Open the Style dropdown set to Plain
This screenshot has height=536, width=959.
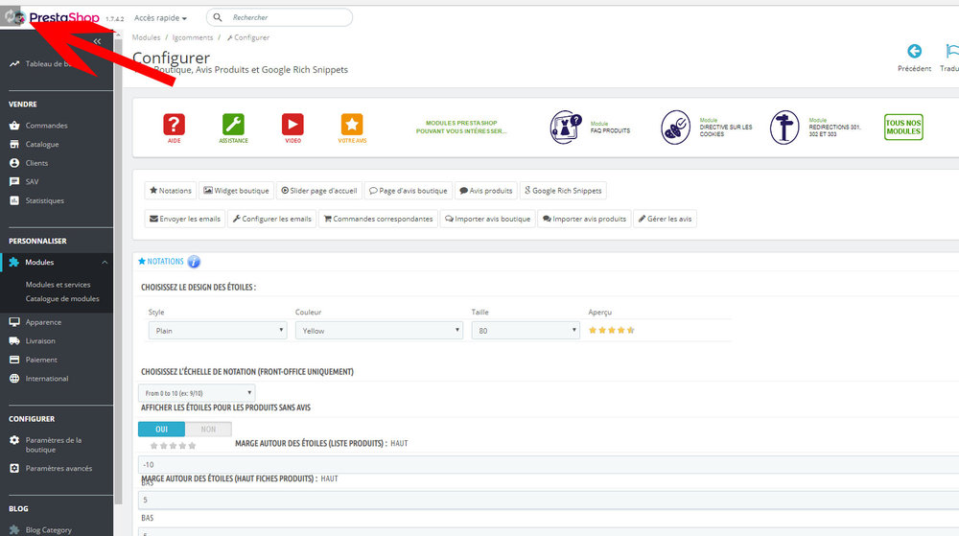217,331
